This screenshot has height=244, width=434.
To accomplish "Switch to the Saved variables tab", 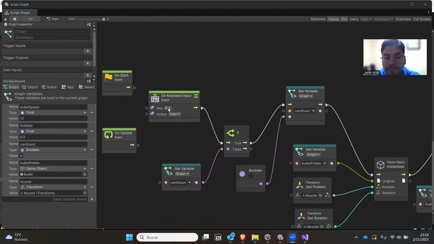I will pyautogui.click(x=86, y=87).
